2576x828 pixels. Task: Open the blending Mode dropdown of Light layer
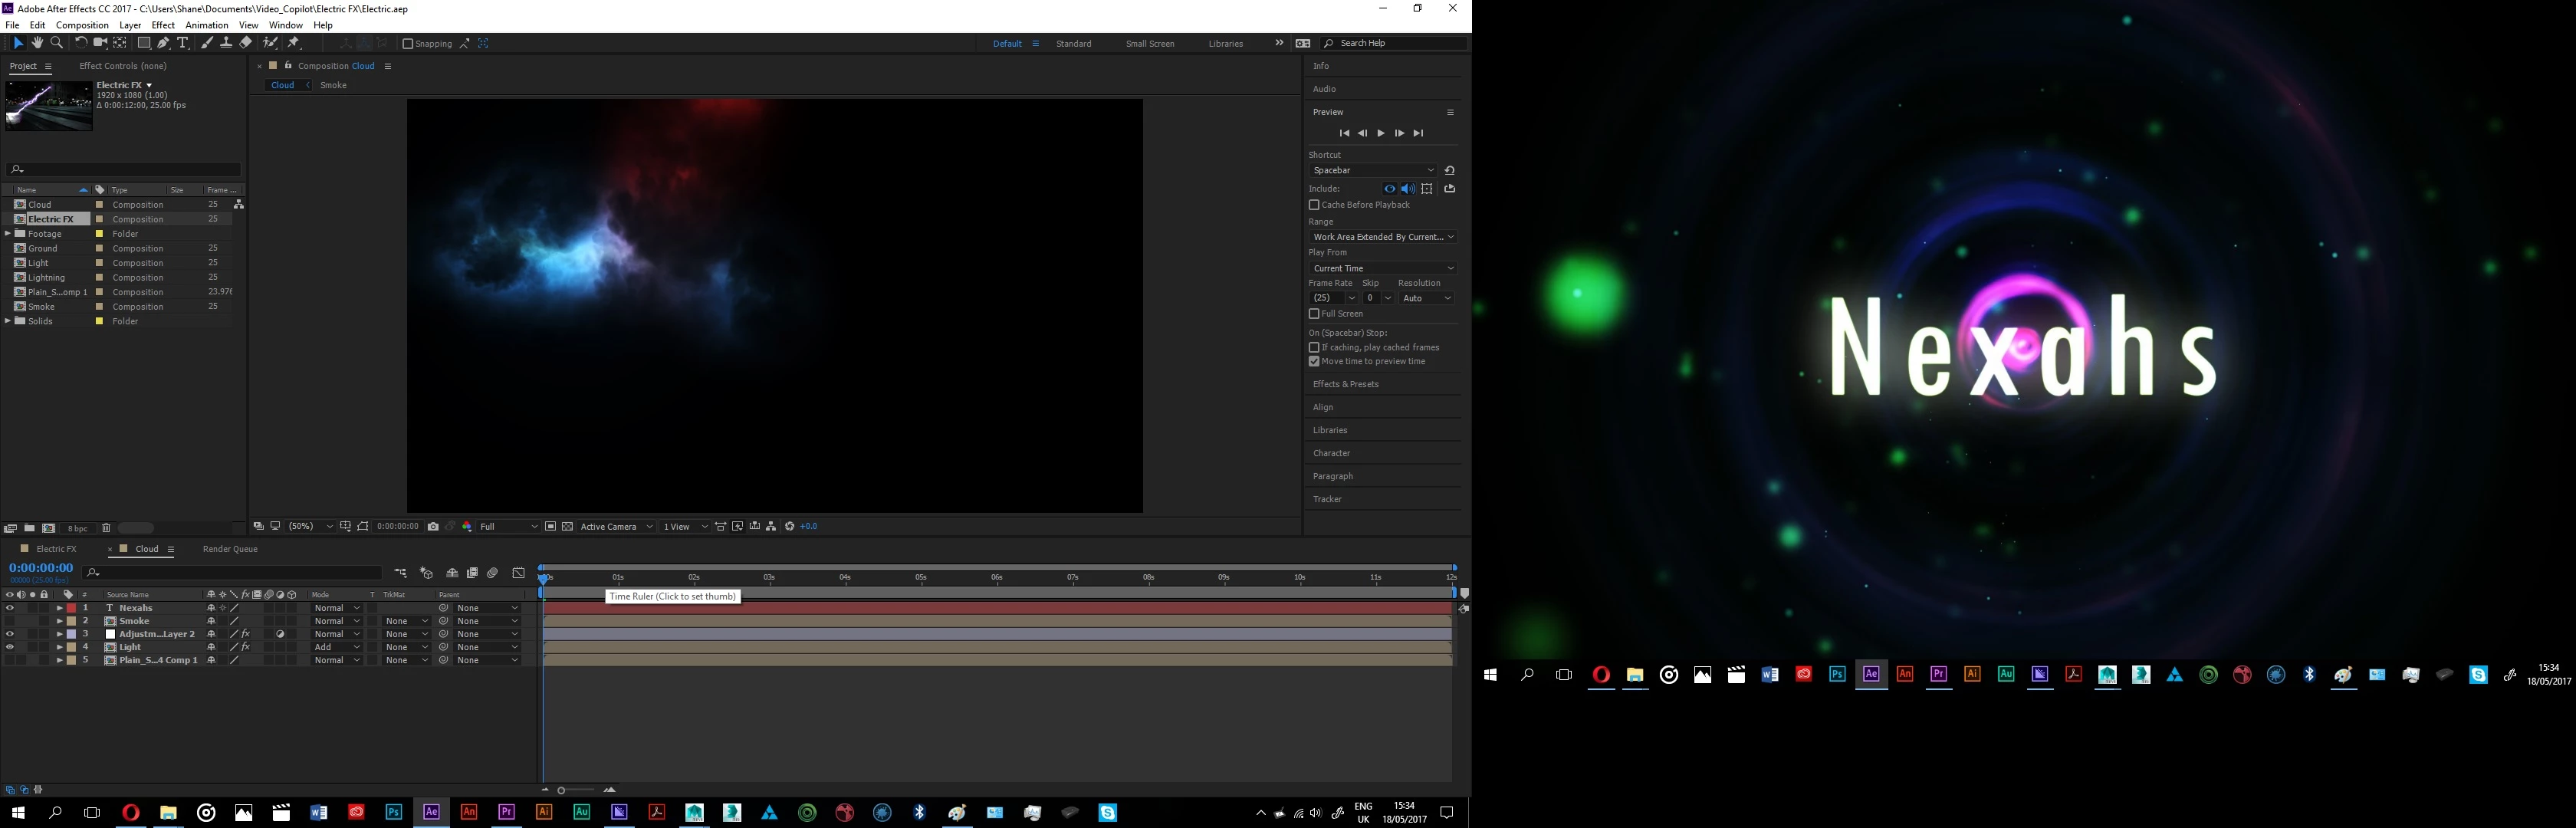coord(336,647)
